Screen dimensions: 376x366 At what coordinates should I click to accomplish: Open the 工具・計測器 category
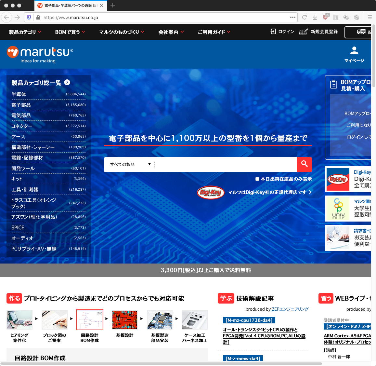point(49,189)
